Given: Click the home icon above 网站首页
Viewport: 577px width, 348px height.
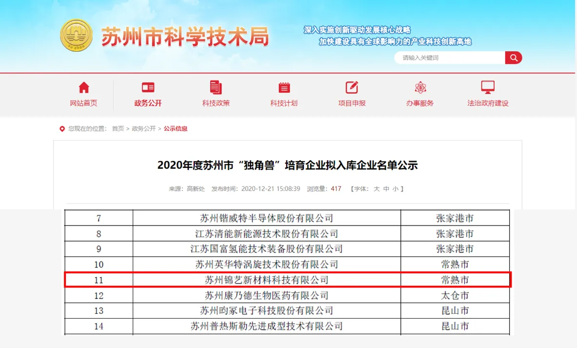Looking at the screenshot, I should click(x=84, y=88).
